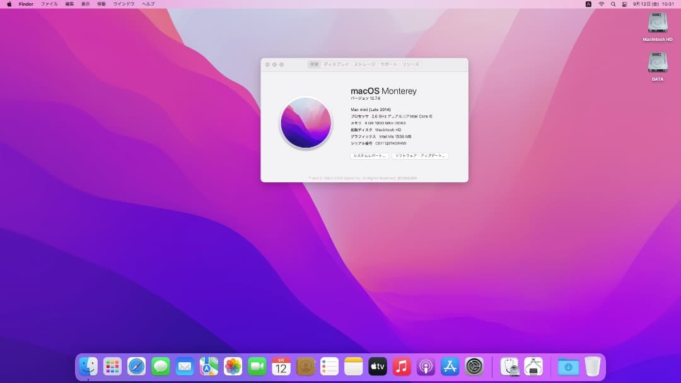The height and width of the screenshot is (383, 681).
Task: Open Launchpad from the Dock
Action: coord(112,366)
